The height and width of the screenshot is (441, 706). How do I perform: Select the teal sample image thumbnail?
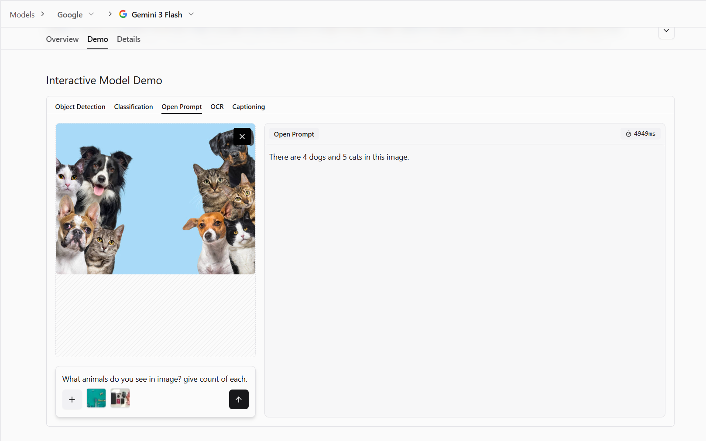pyautogui.click(x=96, y=398)
